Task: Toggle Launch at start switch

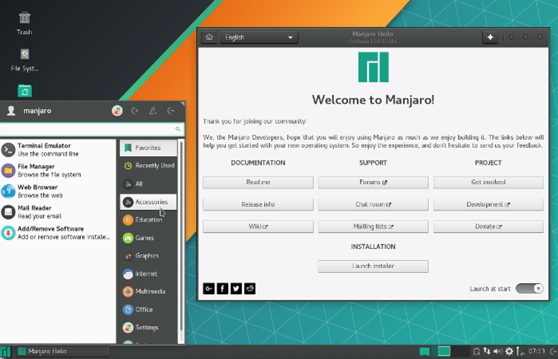Action: click(x=530, y=289)
